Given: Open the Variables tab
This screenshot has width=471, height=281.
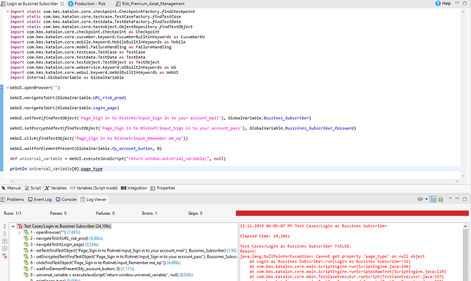Looking at the screenshot, I should (56, 188).
